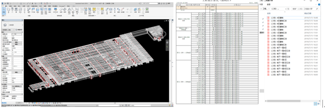325x111 pixels.
Task: Toggle the 裁剪视图 checkbox in Properties
Action: click(x=13, y=58)
